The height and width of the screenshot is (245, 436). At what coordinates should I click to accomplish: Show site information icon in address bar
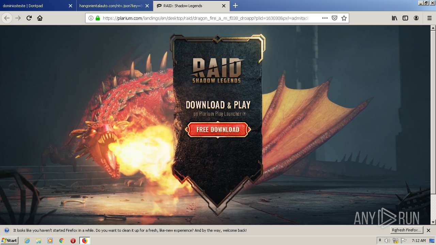(x=91, y=18)
